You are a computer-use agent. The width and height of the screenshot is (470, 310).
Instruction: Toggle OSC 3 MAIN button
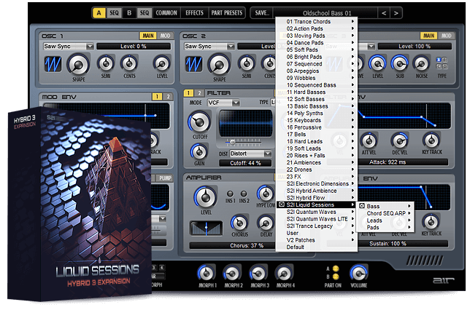[x=428, y=36]
